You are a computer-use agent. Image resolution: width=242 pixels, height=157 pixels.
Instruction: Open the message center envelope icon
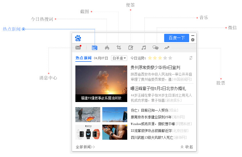(78, 48)
